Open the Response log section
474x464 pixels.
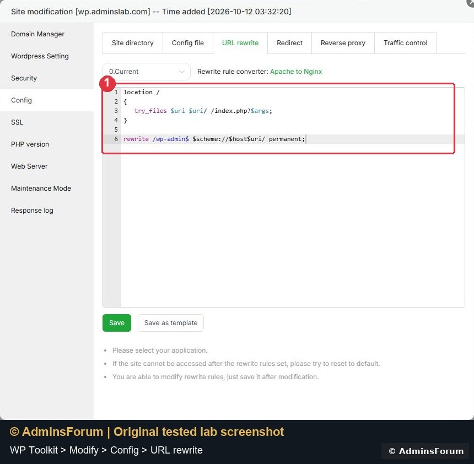32,211
